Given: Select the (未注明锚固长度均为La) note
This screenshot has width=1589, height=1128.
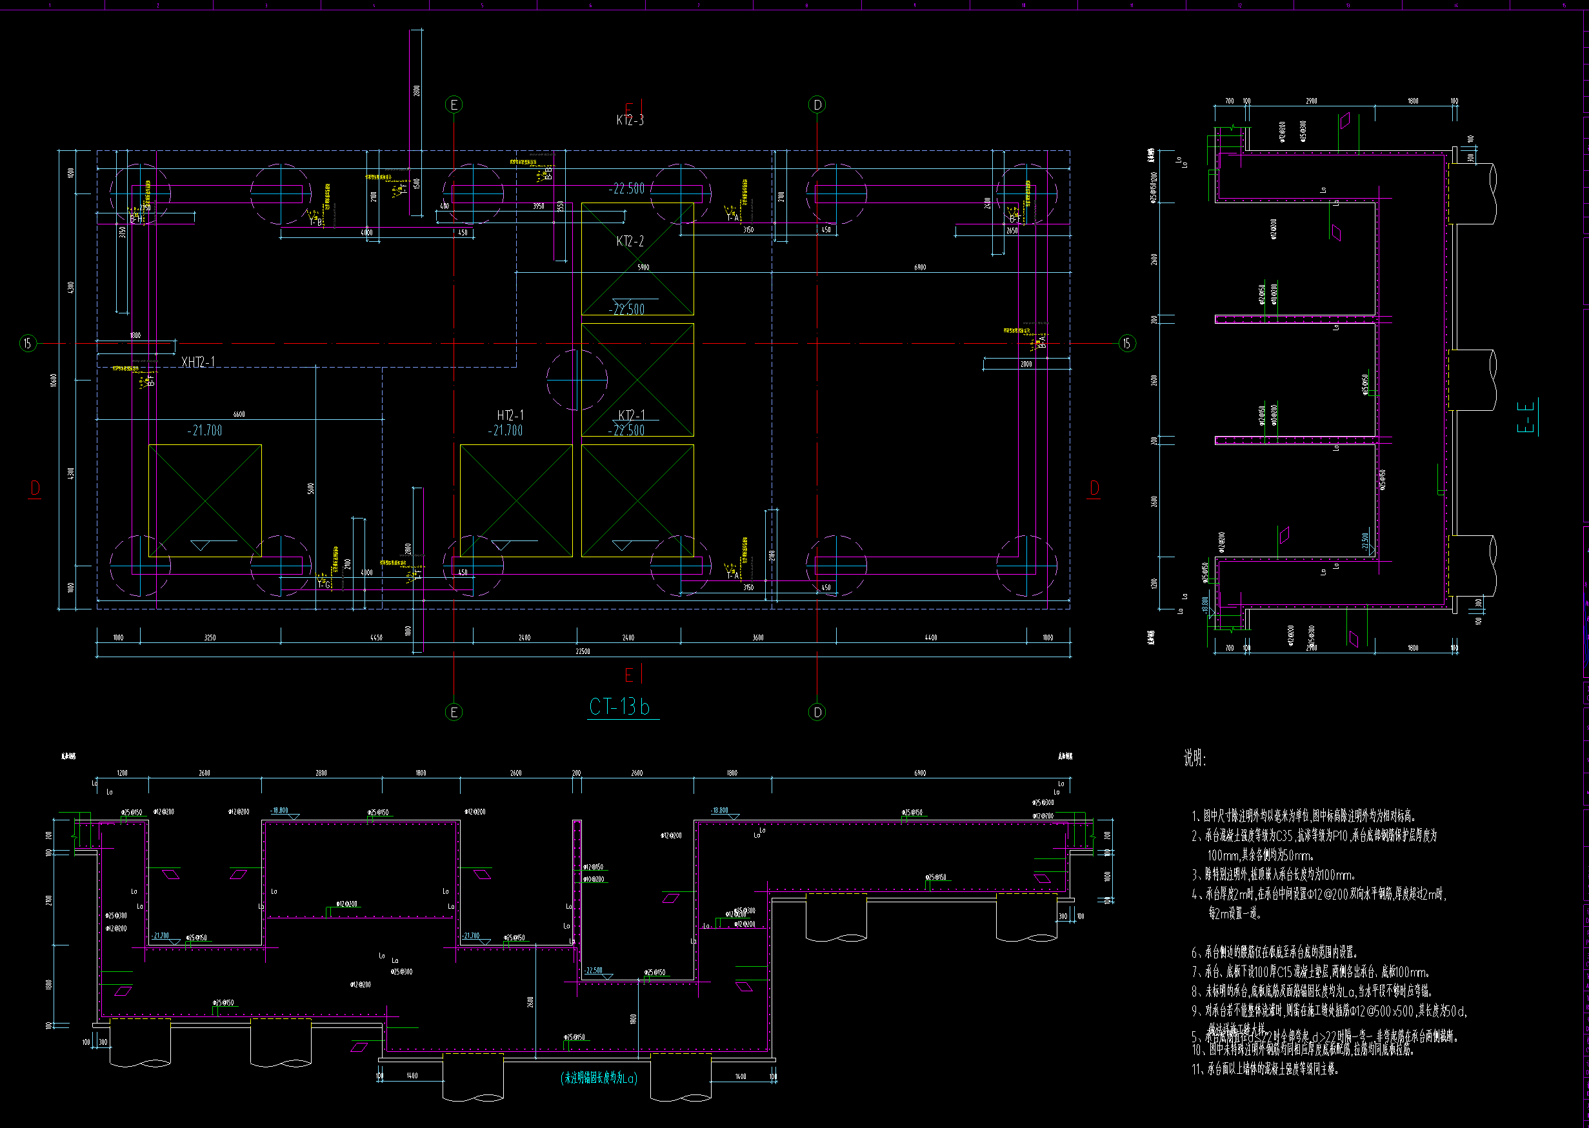Looking at the screenshot, I should 599,1078.
